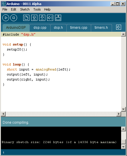Click the Stop button in toolbar

coord(14,18)
